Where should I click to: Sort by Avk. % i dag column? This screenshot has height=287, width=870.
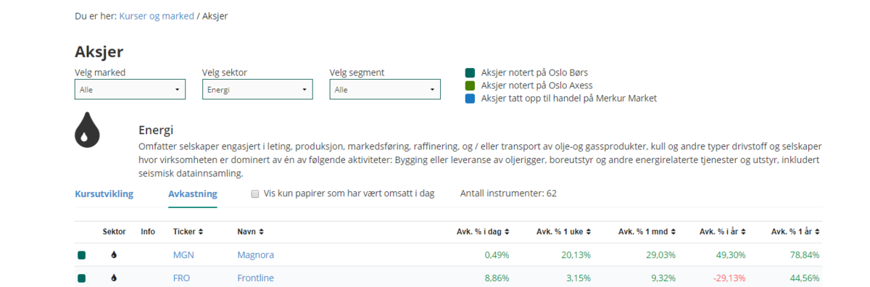(482, 232)
